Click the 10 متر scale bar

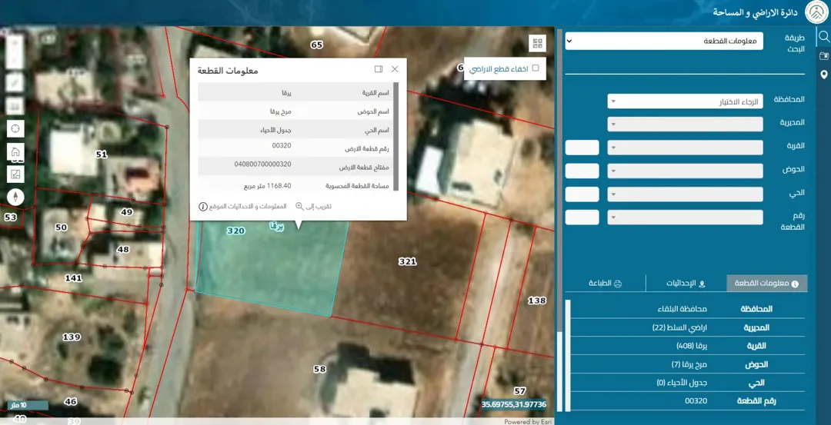(28, 406)
